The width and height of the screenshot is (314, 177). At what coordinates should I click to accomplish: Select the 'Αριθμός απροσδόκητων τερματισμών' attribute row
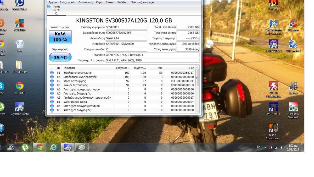(122, 98)
